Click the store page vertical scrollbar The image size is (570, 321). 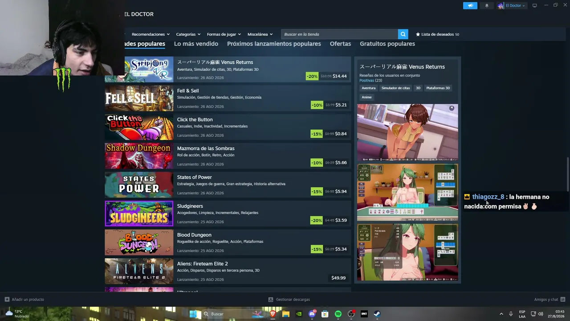[567, 174]
